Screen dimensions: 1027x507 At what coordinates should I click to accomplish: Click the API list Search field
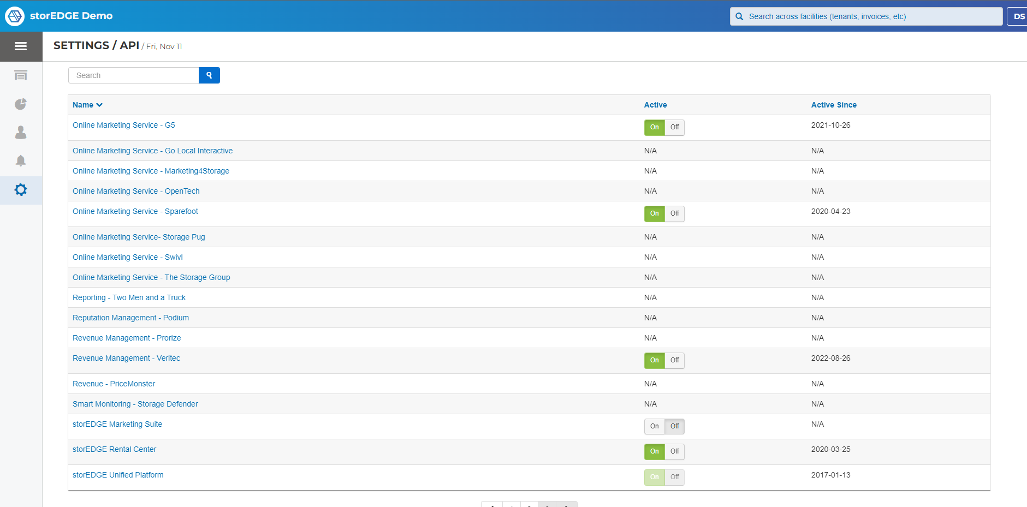pos(134,75)
